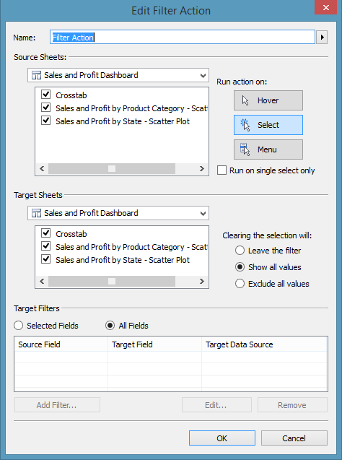Click the source sheets list right scroll arrow

pos(201,169)
